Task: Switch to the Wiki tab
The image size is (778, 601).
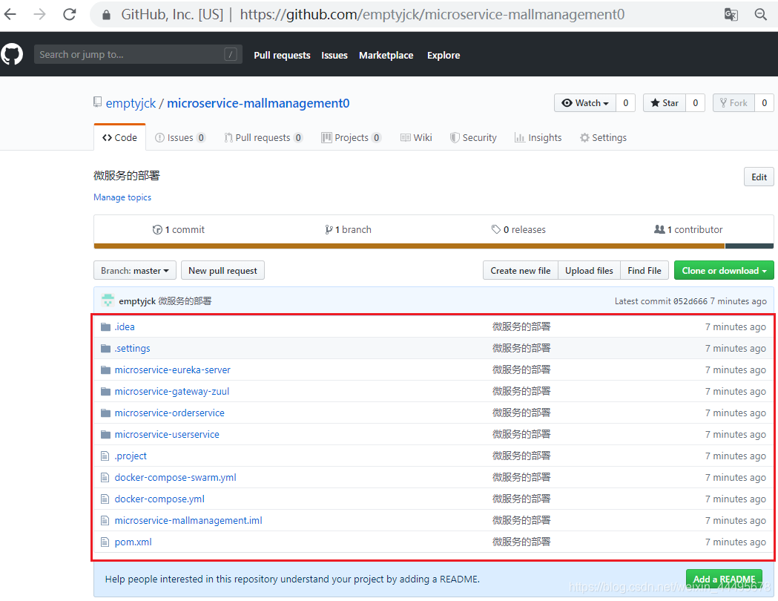Action: [416, 137]
